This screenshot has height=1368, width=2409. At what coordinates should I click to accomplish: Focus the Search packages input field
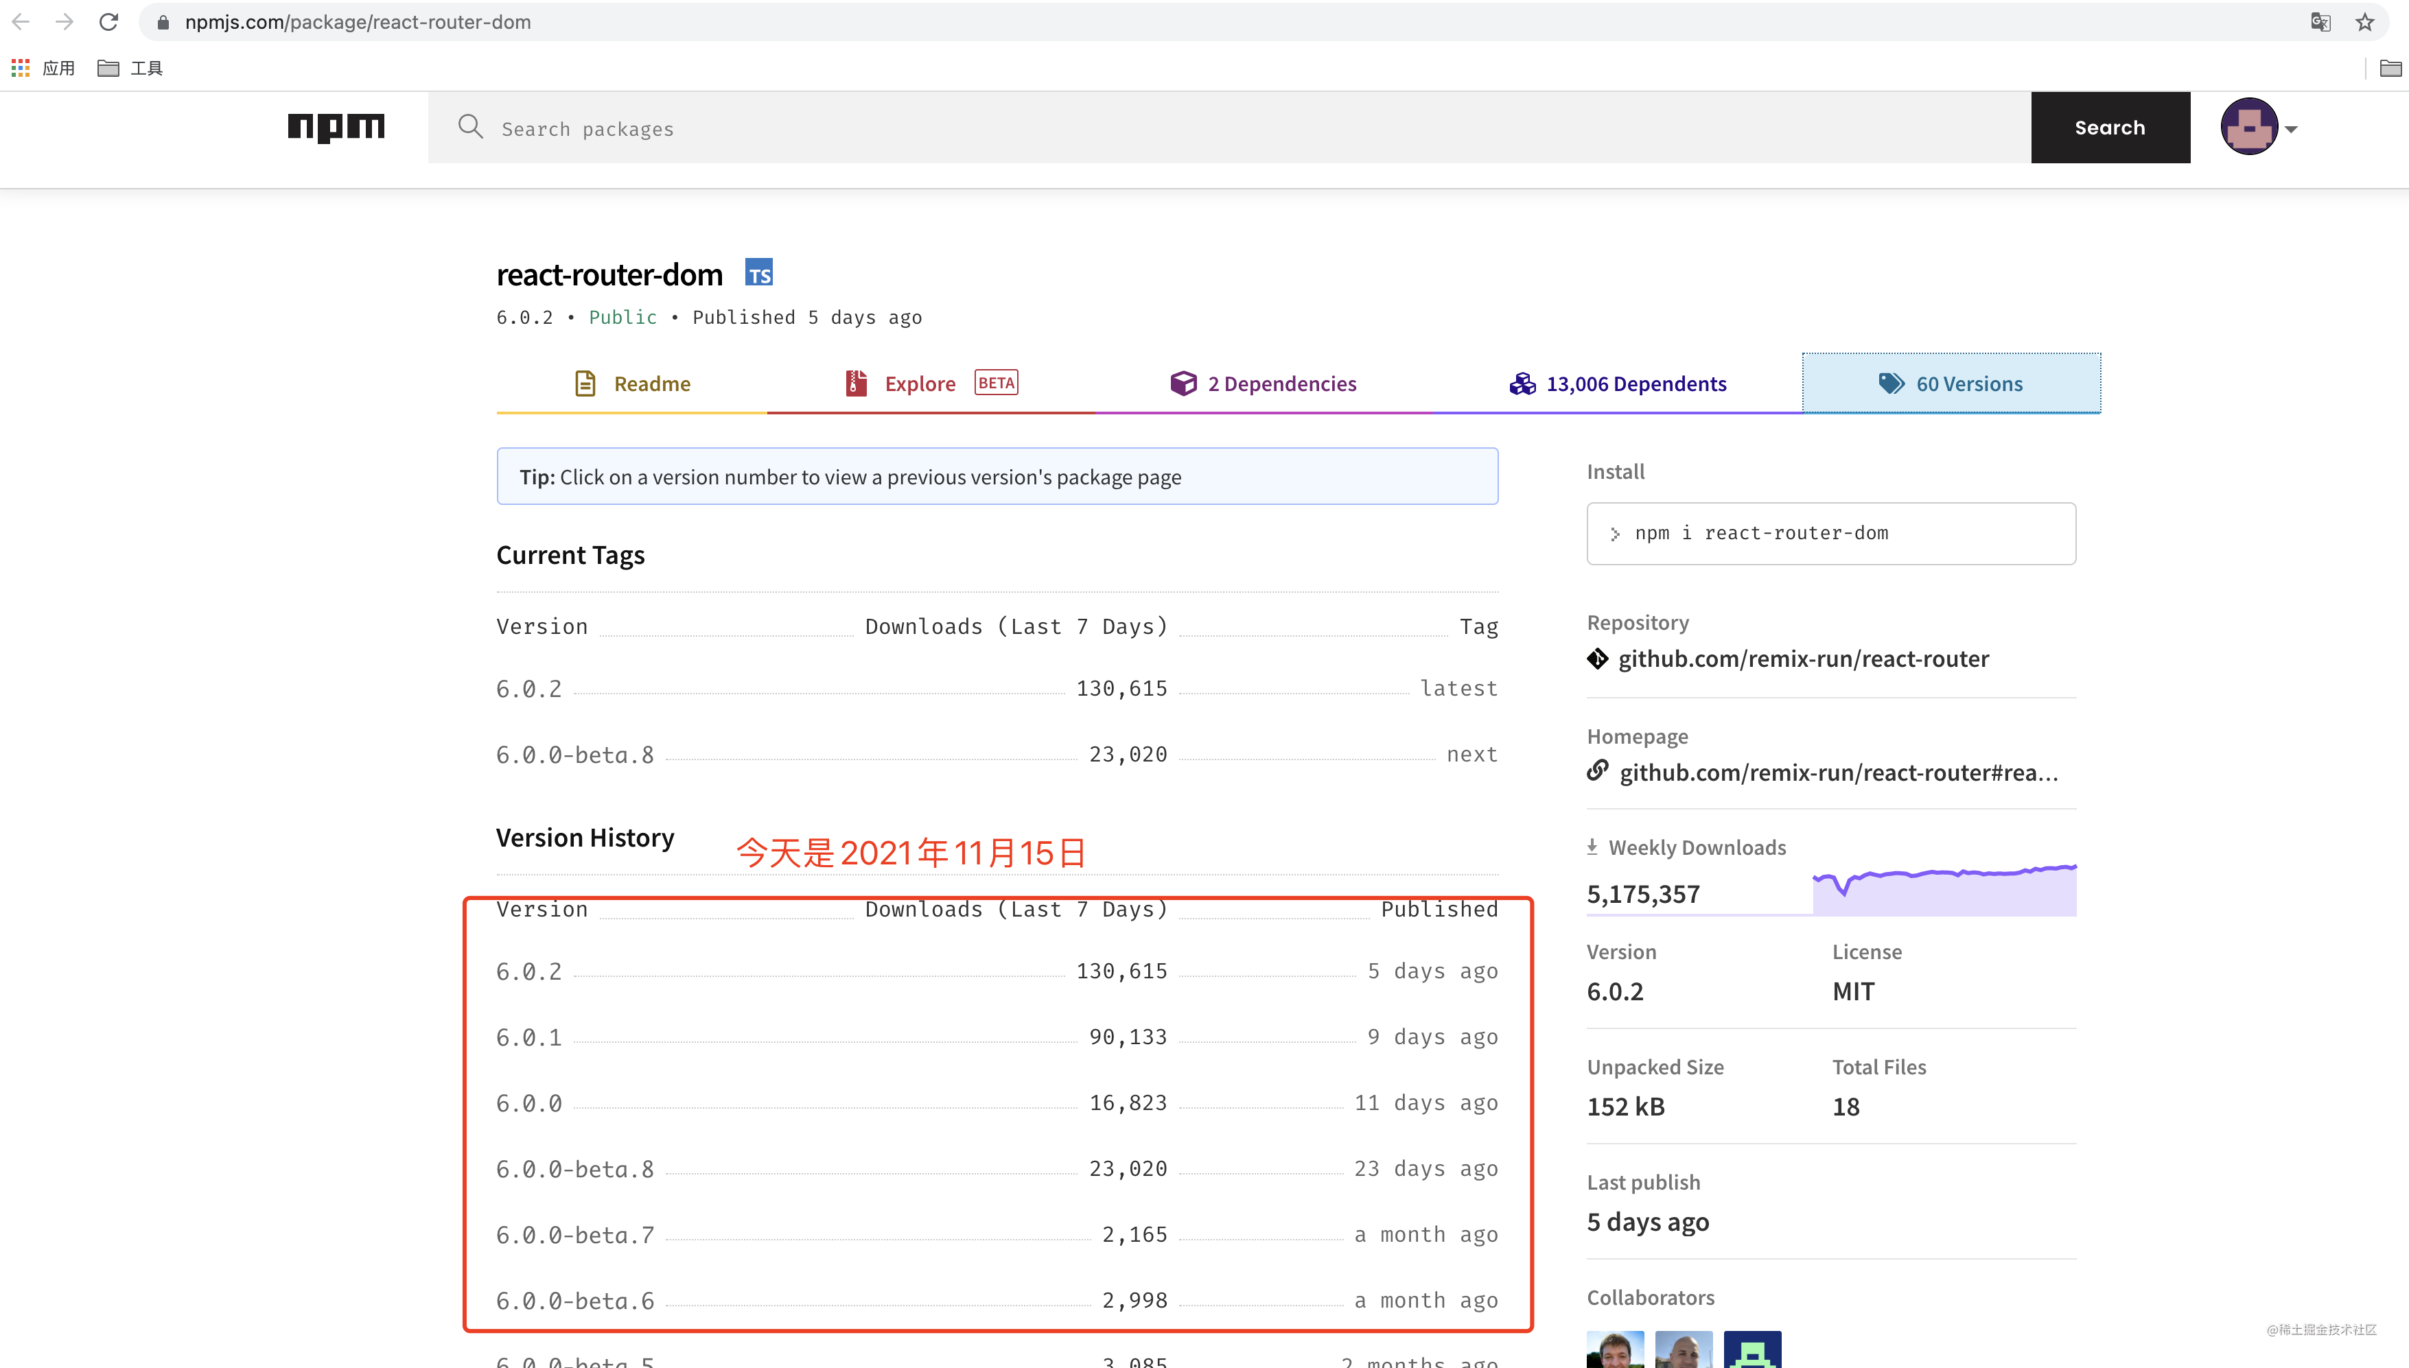[x=1229, y=128]
